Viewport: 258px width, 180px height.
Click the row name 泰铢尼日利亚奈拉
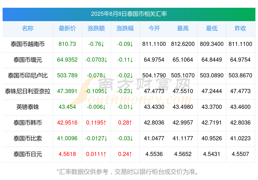coord(28,91)
